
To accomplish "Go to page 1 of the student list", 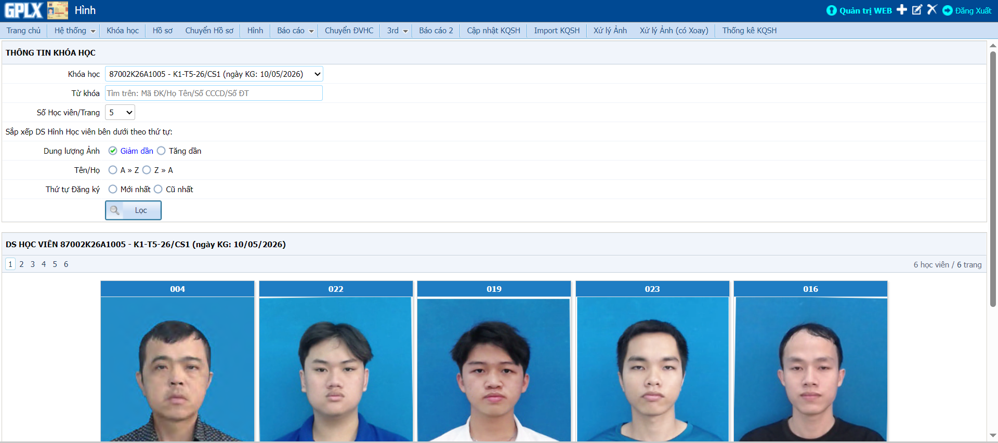I will coord(10,264).
